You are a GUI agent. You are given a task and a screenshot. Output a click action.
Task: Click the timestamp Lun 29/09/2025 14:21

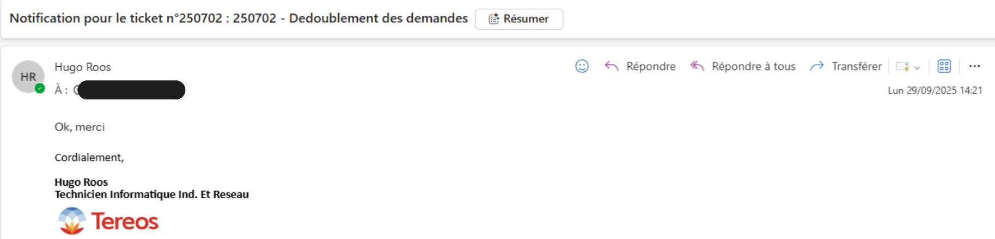(x=935, y=91)
